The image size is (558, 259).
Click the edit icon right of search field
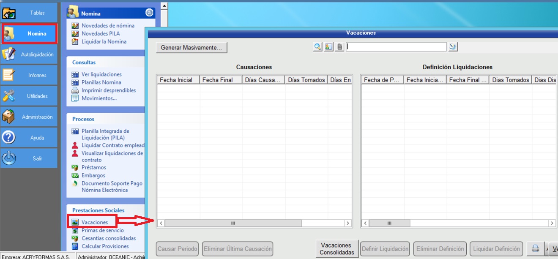coord(453,47)
